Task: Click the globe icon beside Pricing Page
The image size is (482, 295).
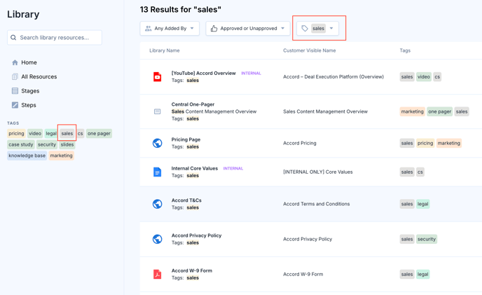Action: pos(158,143)
